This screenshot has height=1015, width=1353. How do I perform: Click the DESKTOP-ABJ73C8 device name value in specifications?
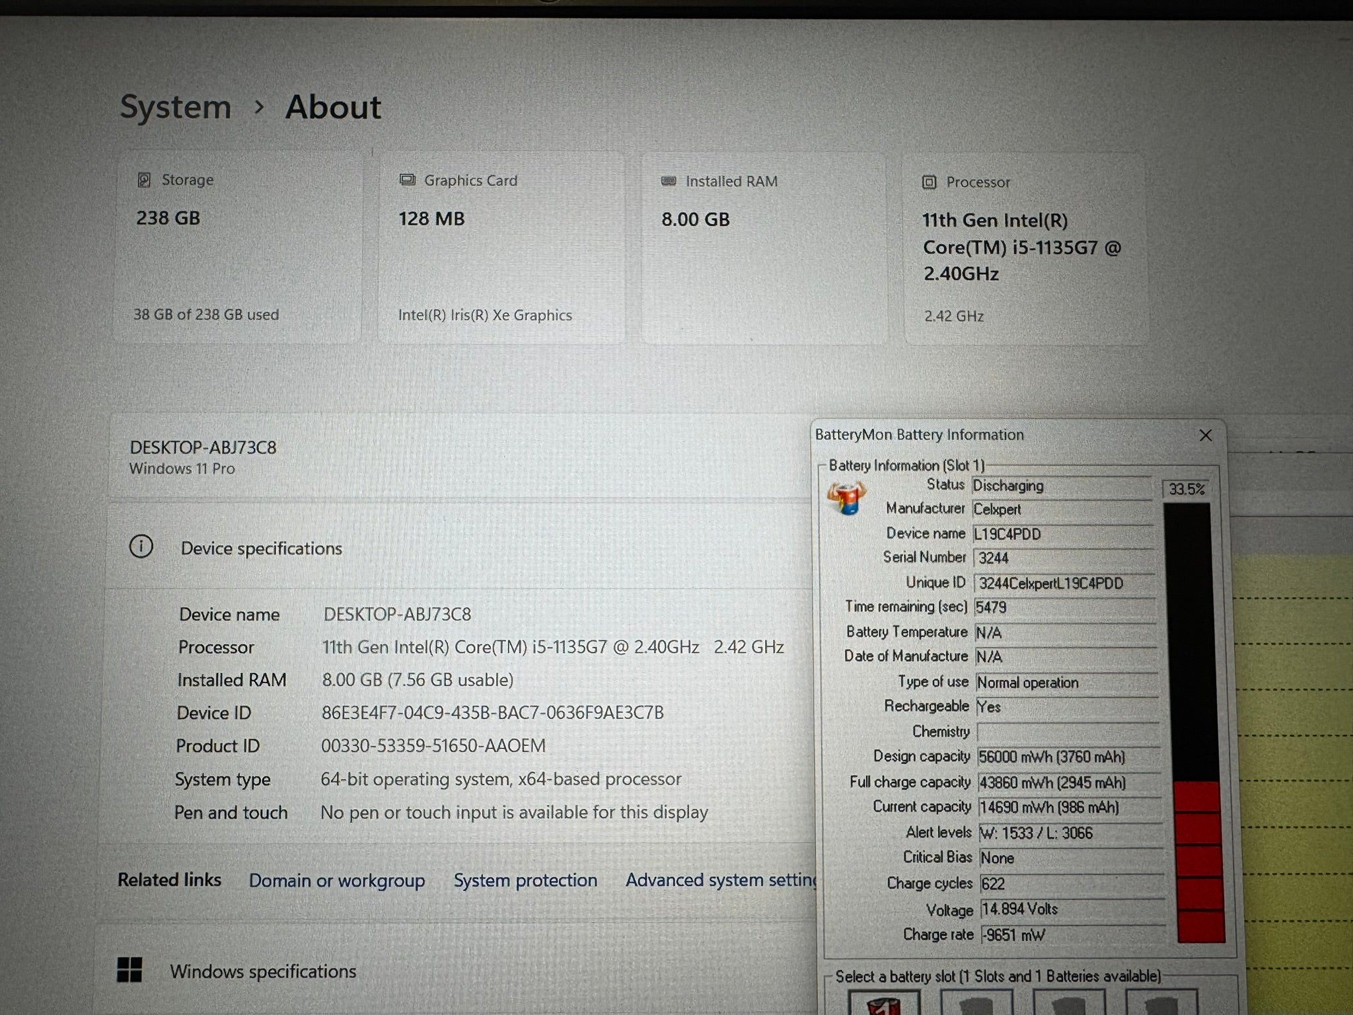(397, 615)
